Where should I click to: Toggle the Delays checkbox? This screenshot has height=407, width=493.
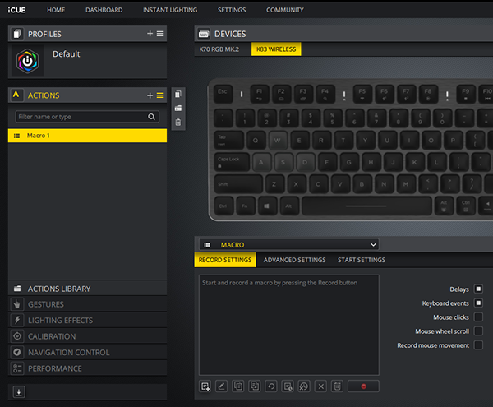pos(478,289)
